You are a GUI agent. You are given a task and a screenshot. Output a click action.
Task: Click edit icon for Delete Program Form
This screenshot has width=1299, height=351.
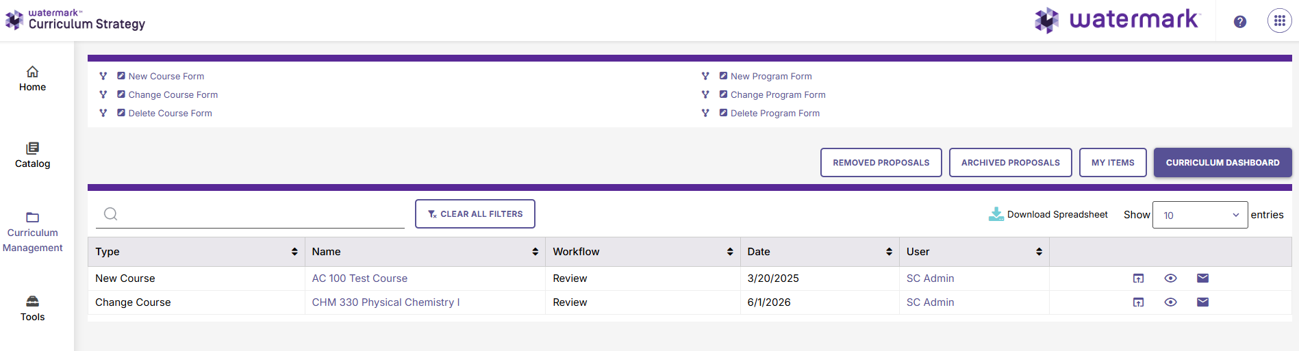coord(723,113)
